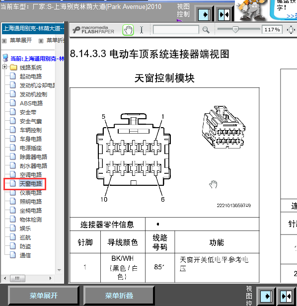Viewport: 297px width, 306px height.
Task: Click the sidebar vertical scroll down arrow
Action: pyautogui.click(x=59, y=270)
